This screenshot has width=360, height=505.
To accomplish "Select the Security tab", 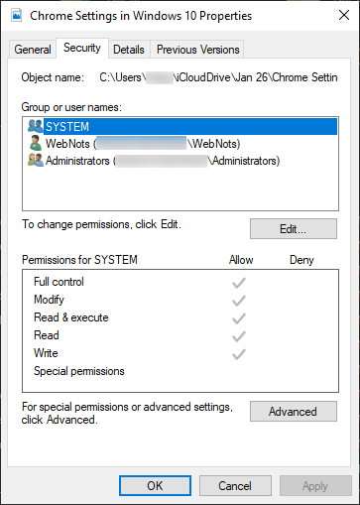I will (x=82, y=48).
